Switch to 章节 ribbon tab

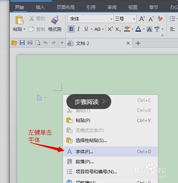[154, 7]
